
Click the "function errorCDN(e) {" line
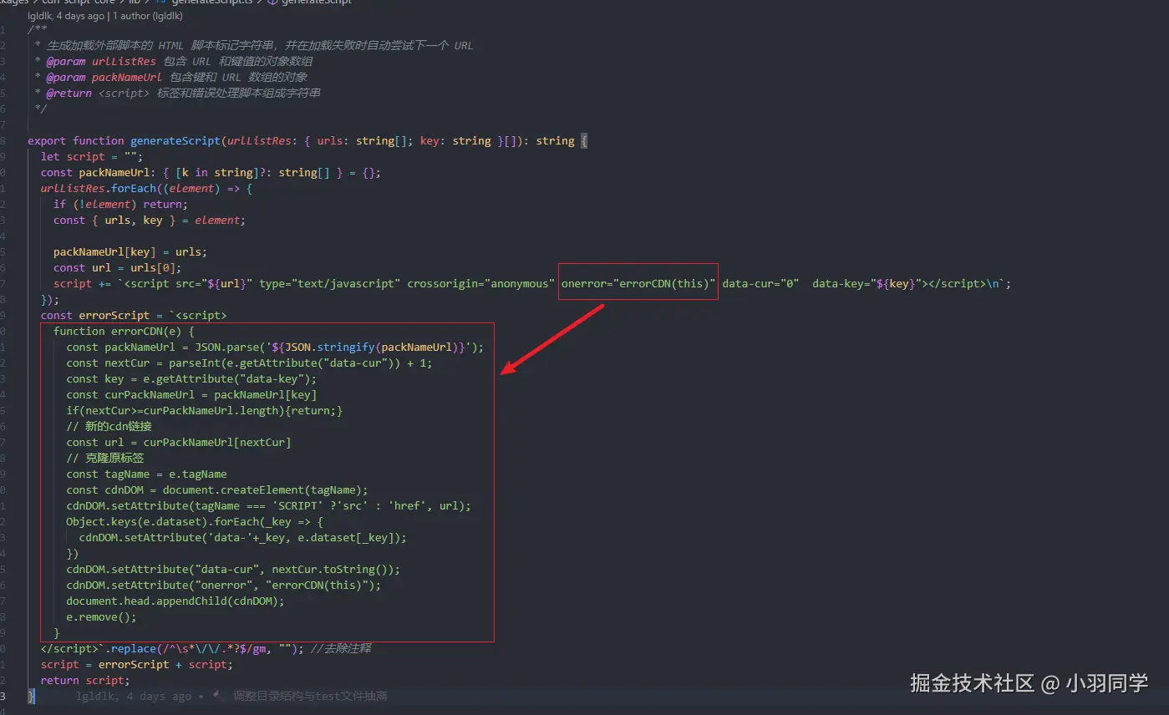tap(124, 331)
